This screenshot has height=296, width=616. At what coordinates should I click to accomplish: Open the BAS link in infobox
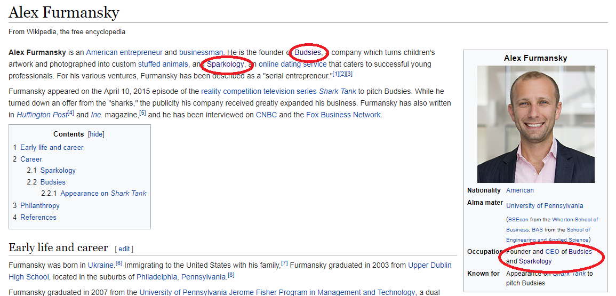pyautogui.click(x=537, y=229)
